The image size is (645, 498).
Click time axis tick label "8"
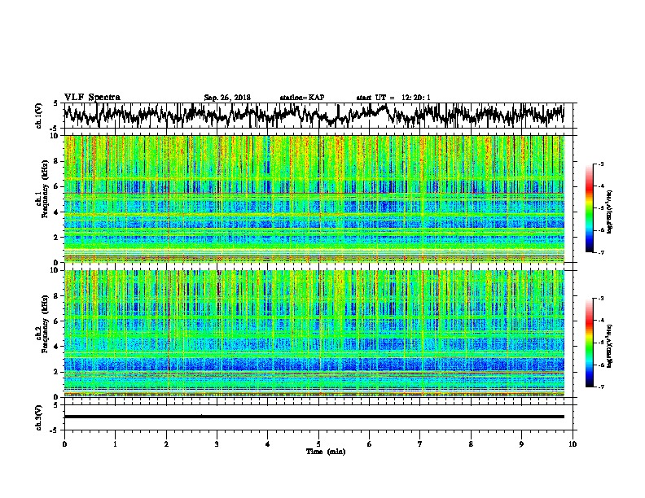click(x=471, y=444)
